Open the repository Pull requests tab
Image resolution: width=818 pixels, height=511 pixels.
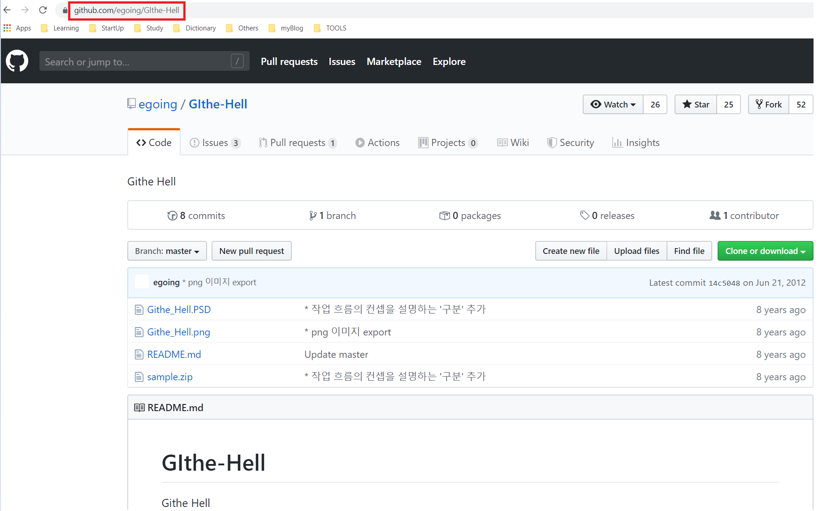(x=298, y=142)
